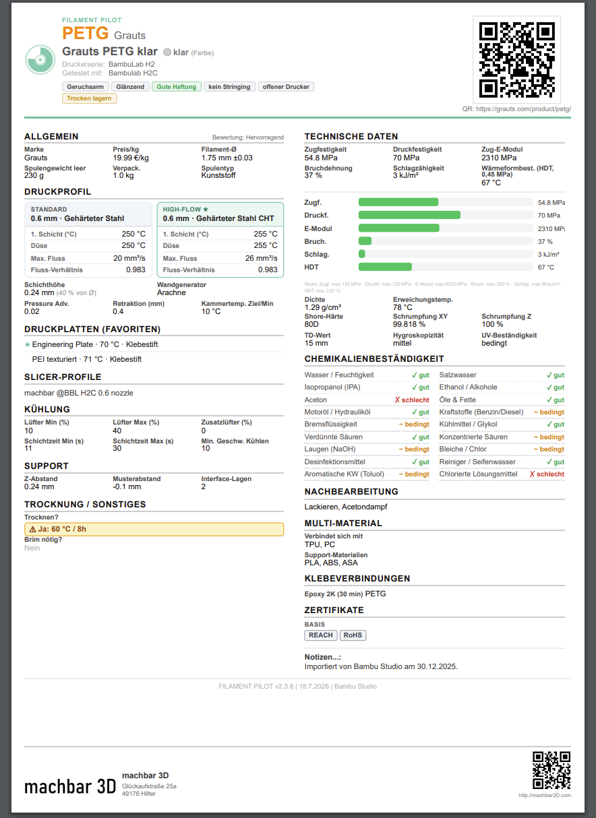Click the HDT green bar

pyautogui.click(x=385, y=267)
